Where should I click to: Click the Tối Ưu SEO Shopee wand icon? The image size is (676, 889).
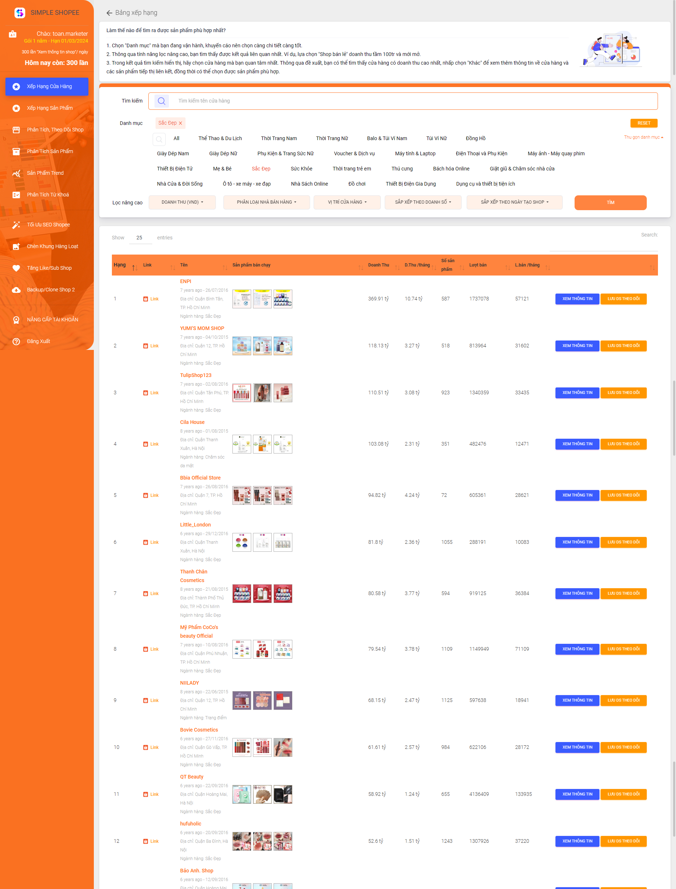(x=16, y=225)
